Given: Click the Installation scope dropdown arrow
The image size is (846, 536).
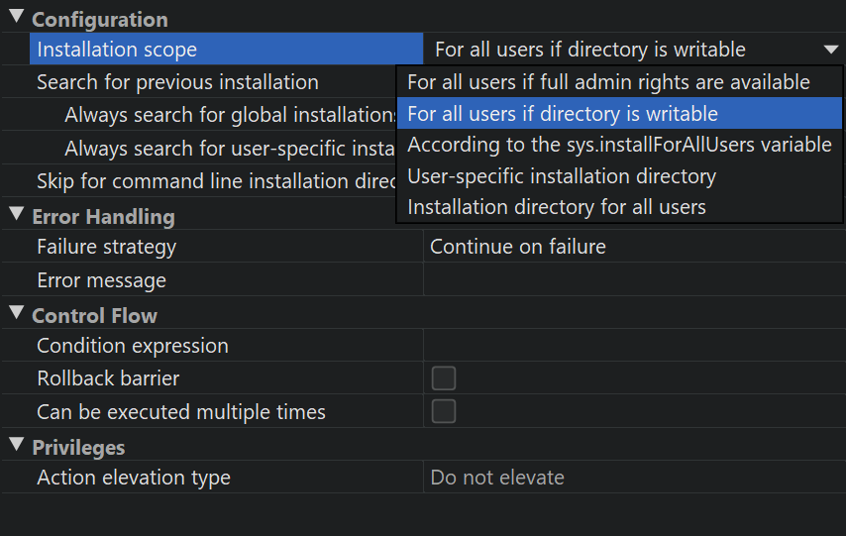Looking at the screenshot, I should point(829,50).
